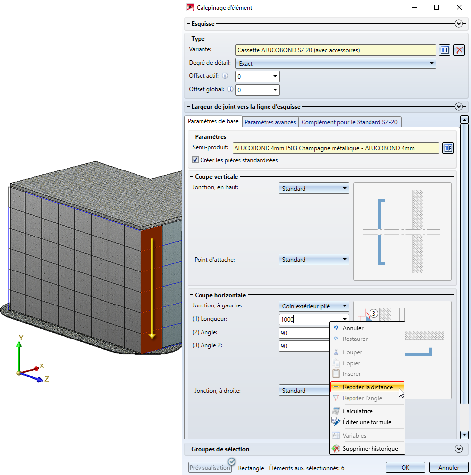Click the Offset actif info icon
Image resolution: width=471 pixels, height=475 pixels.
point(225,76)
